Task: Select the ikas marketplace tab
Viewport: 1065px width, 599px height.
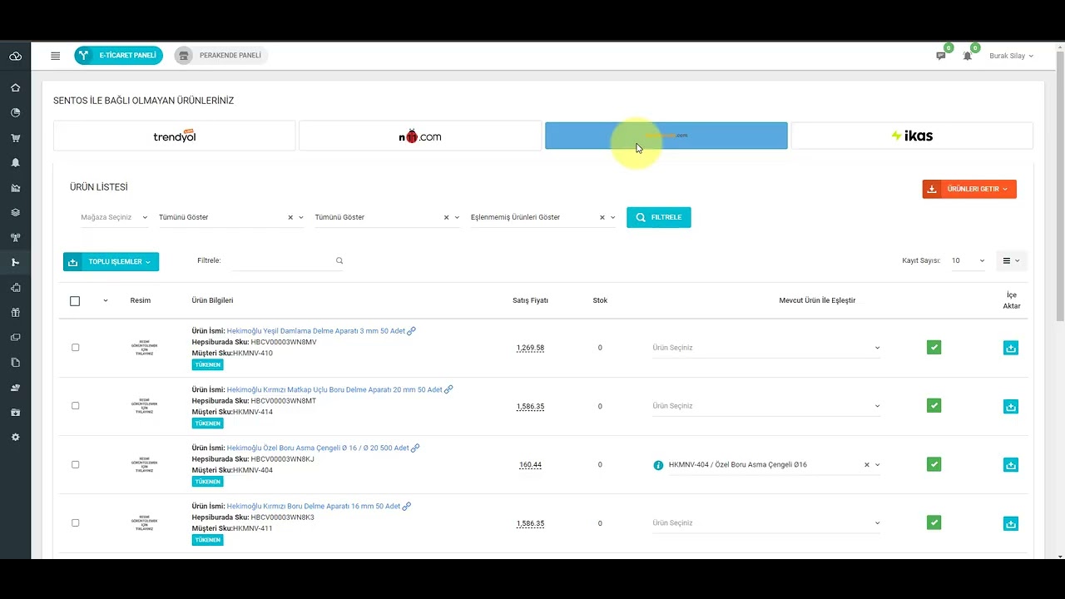Action: (912, 136)
